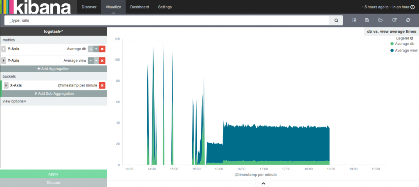Remove the Average view metric
419x187 pixels.
102,60
